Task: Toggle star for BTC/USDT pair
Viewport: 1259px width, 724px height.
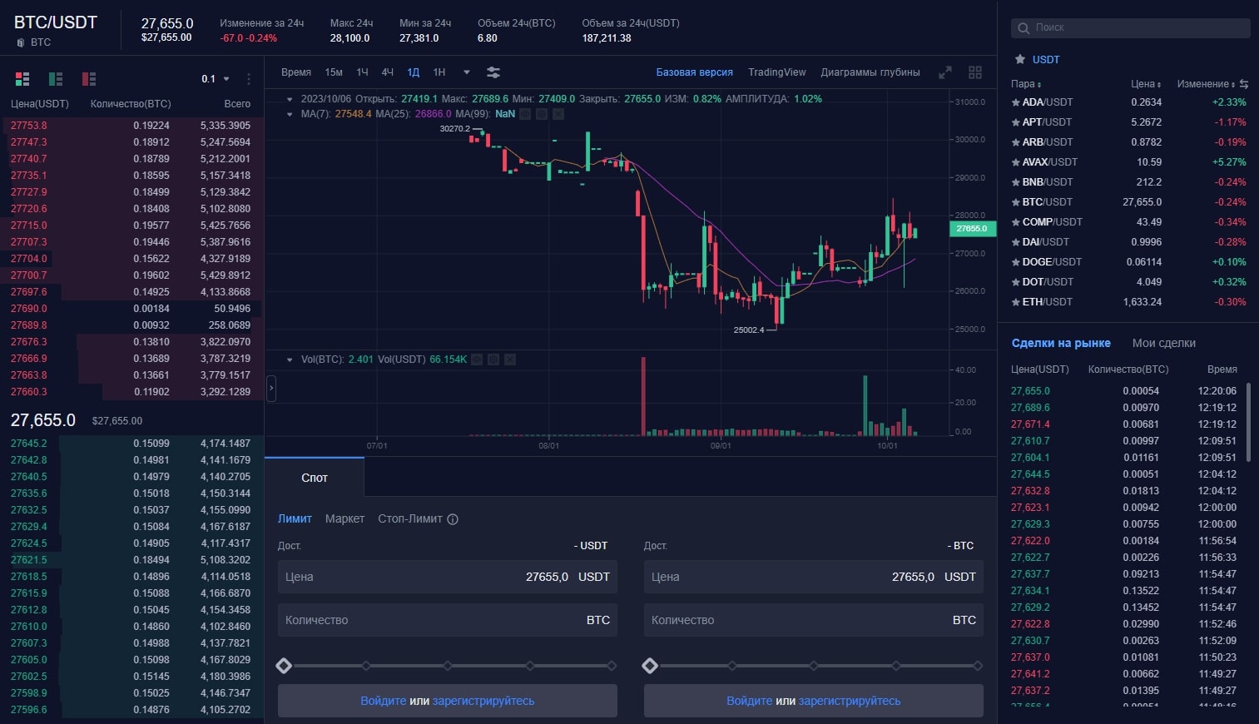Action: click(x=1015, y=202)
